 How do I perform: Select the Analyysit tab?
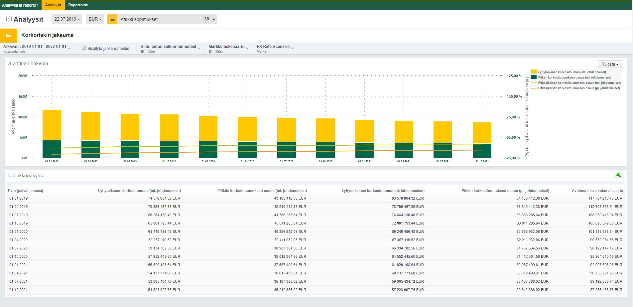[x=53, y=5]
